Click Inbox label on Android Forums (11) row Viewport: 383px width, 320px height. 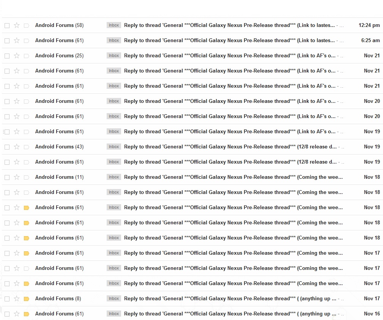click(114, 177)
